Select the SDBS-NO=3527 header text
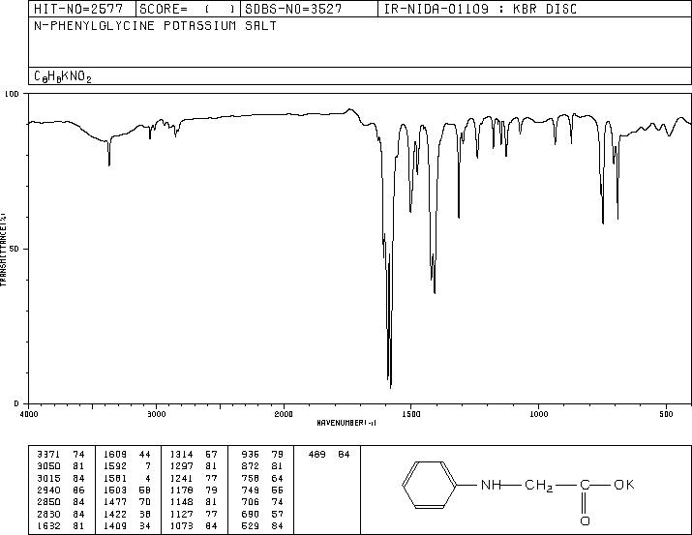Image resolution: width=692 pixels, height=535 pixels. click(x=293, y=9)
